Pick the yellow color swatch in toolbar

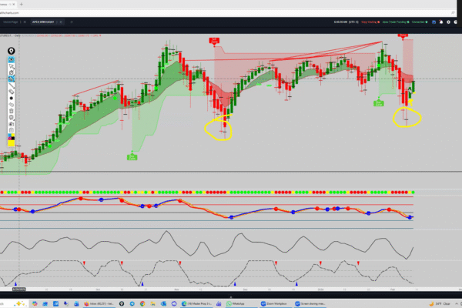(x=12, y=141)
